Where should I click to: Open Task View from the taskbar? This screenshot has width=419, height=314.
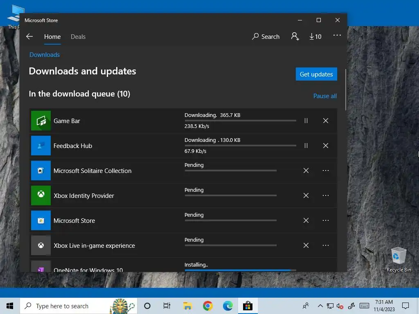click(167, 306)
